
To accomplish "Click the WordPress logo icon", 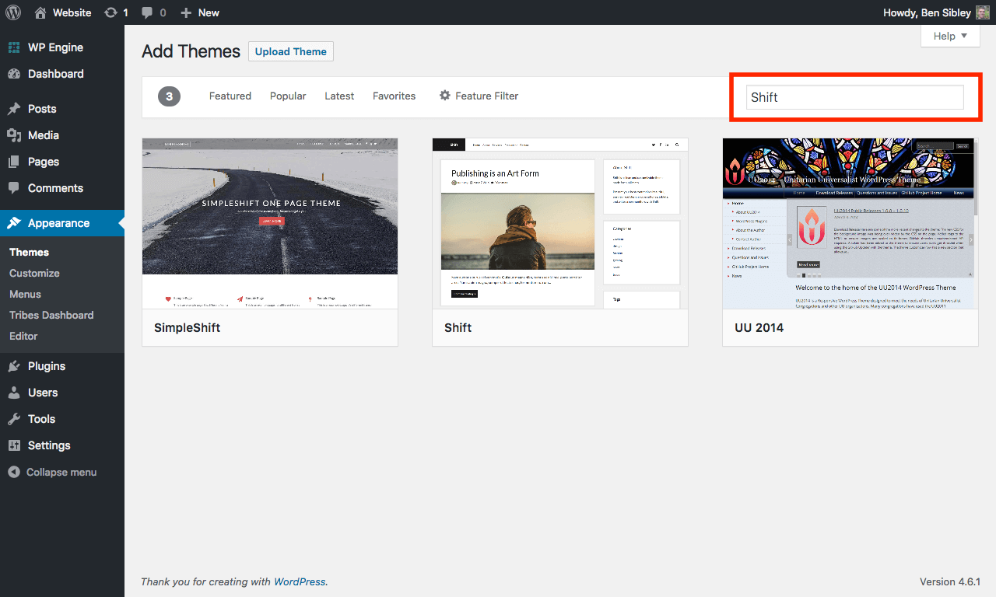I will [13, 12].
